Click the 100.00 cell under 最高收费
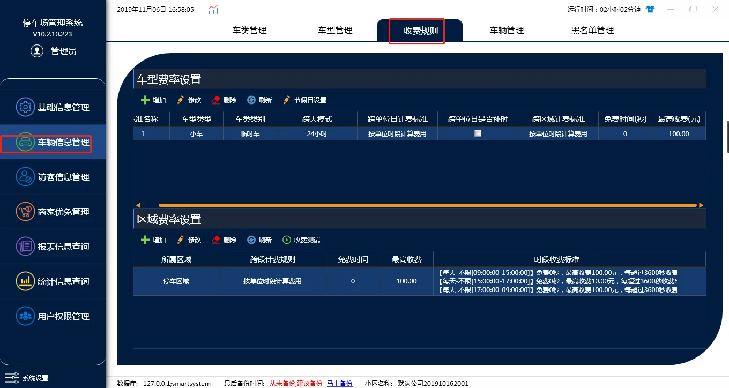 click(x=407, y=281)
